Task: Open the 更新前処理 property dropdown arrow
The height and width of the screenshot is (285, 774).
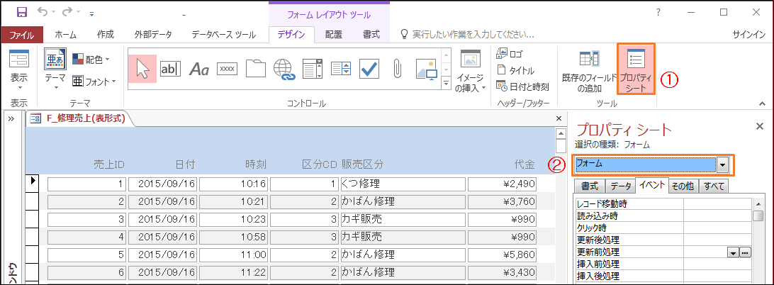Action: 734,252
